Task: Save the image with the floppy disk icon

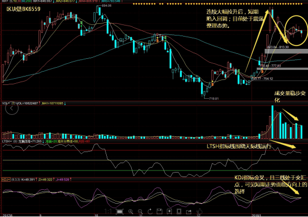Action: [x=160, y=211]
